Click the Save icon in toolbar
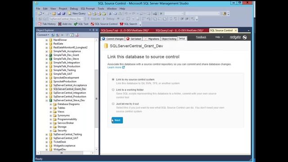288x162 pixels. pos(59,13)
